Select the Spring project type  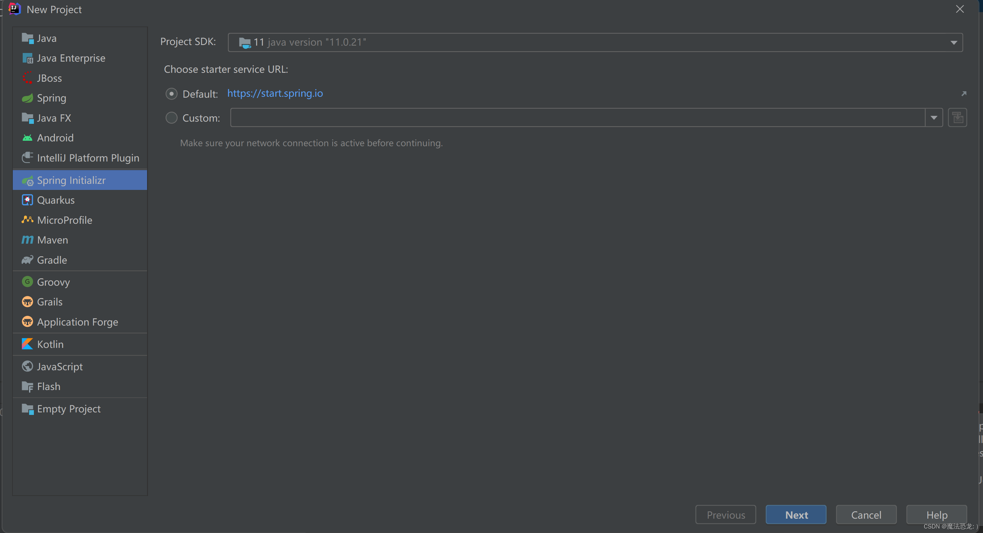(x=51, y=97)
